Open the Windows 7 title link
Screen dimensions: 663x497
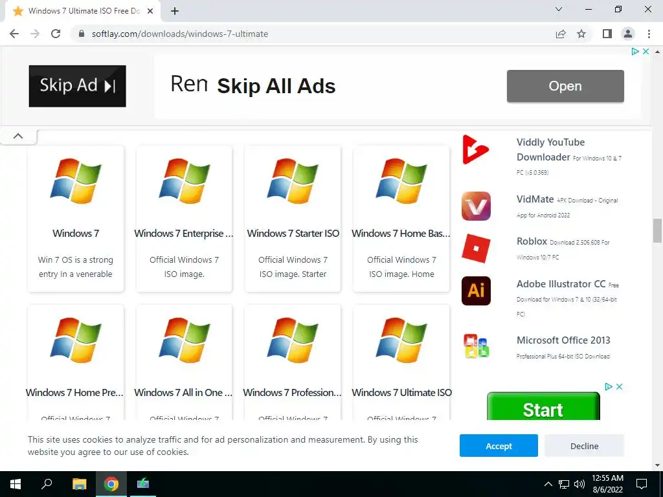click(x=76, y=233)
